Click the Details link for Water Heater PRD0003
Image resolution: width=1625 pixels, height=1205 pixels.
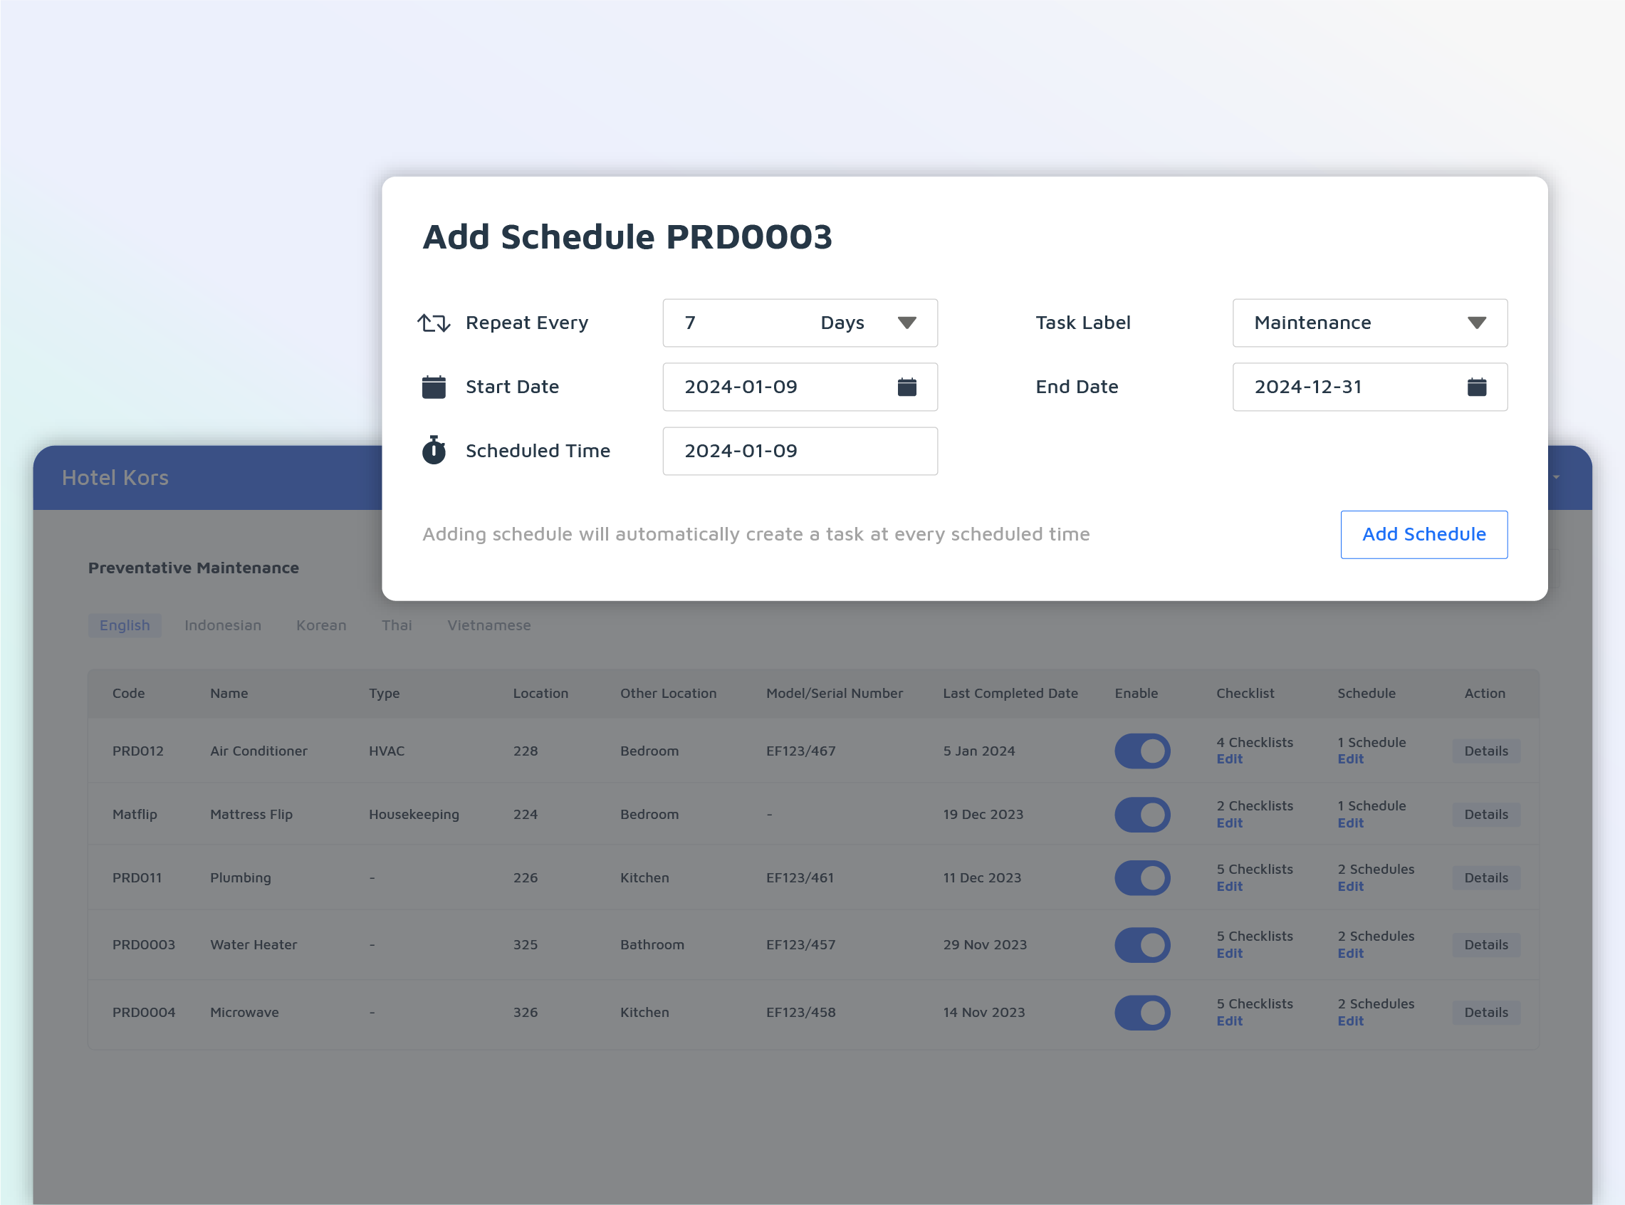[x=1487, y=944]
